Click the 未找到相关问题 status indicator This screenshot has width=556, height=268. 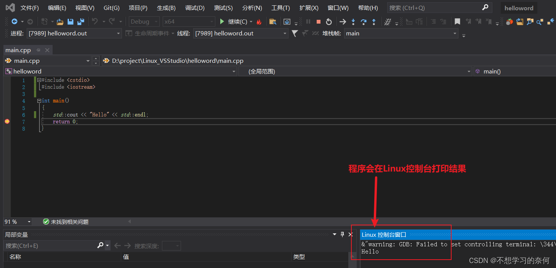pyautogui.click(x=66, y=222)
